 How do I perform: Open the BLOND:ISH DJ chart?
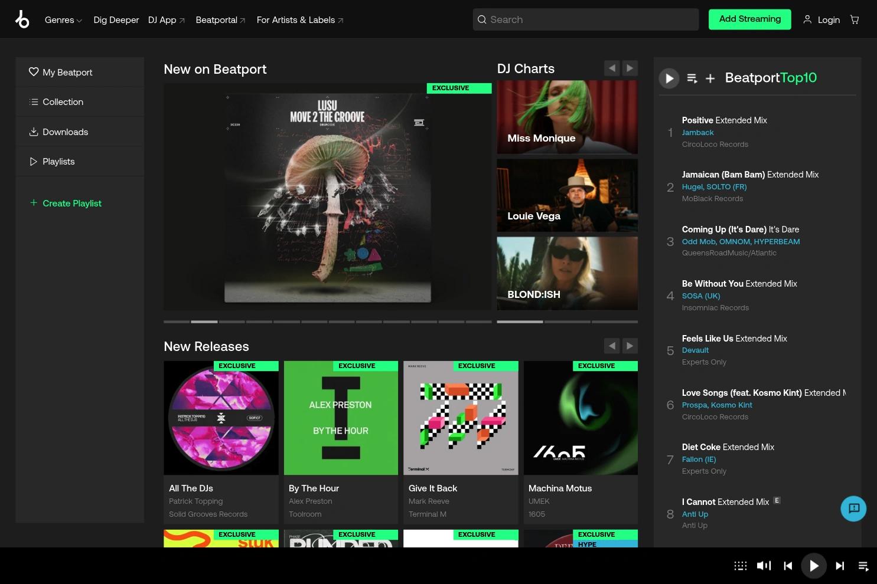coord(568,273)
